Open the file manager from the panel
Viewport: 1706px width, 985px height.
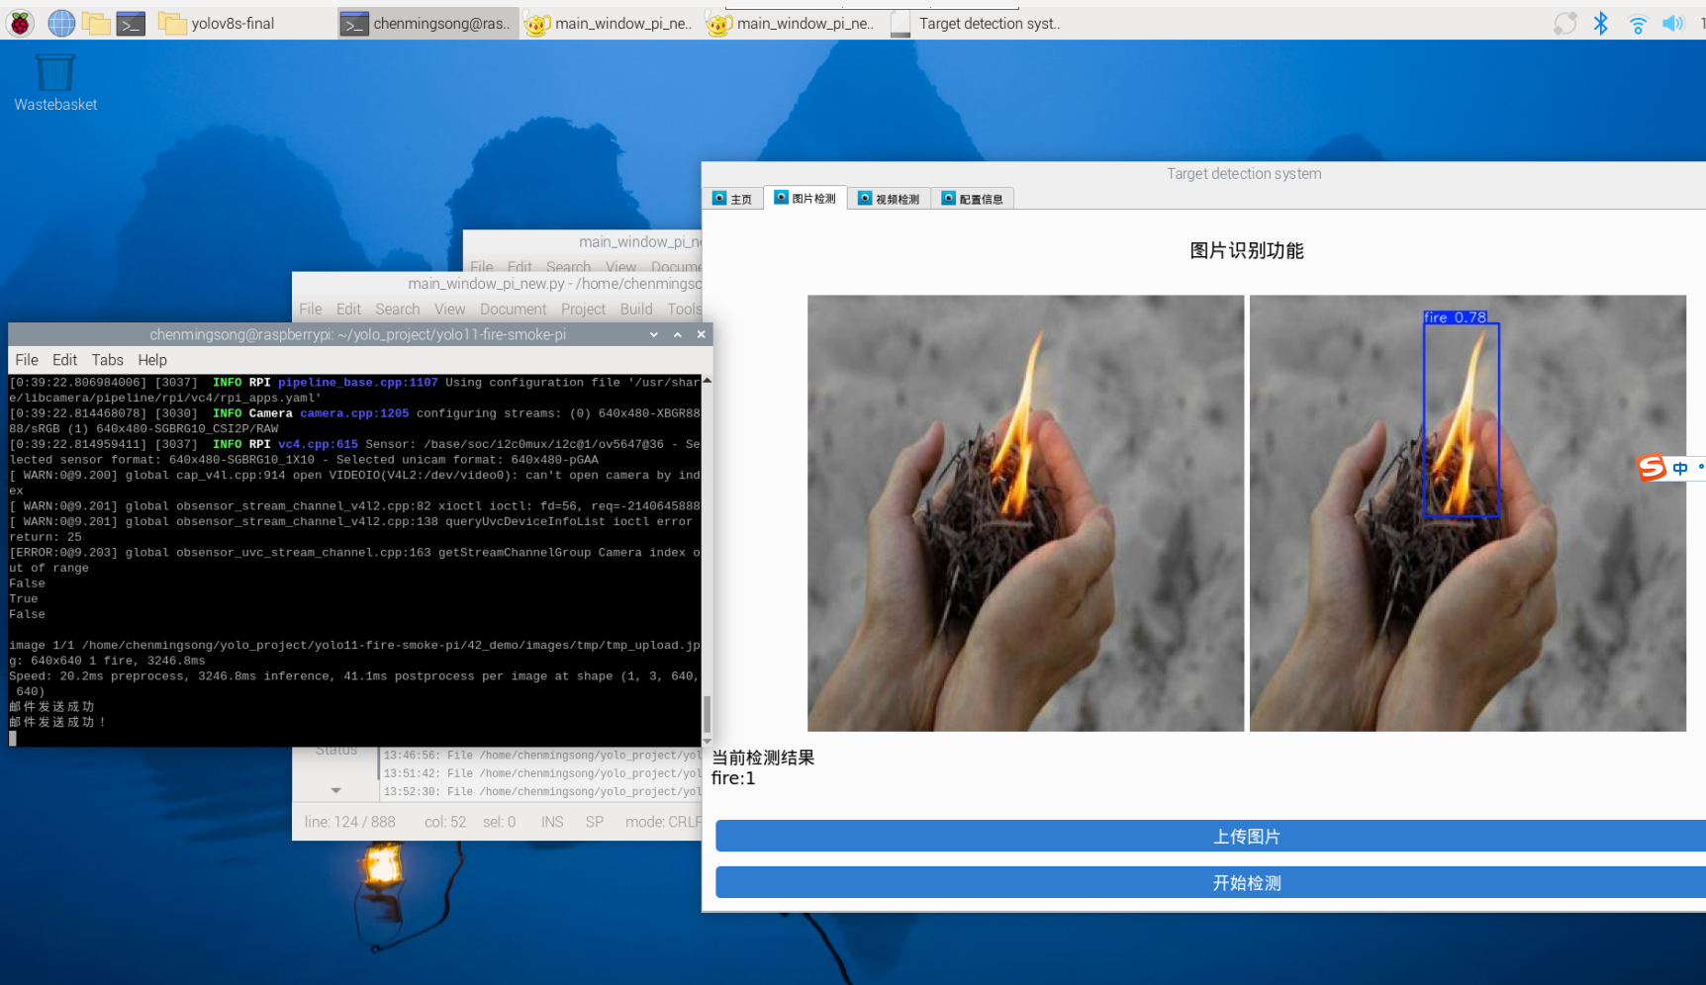96,23
